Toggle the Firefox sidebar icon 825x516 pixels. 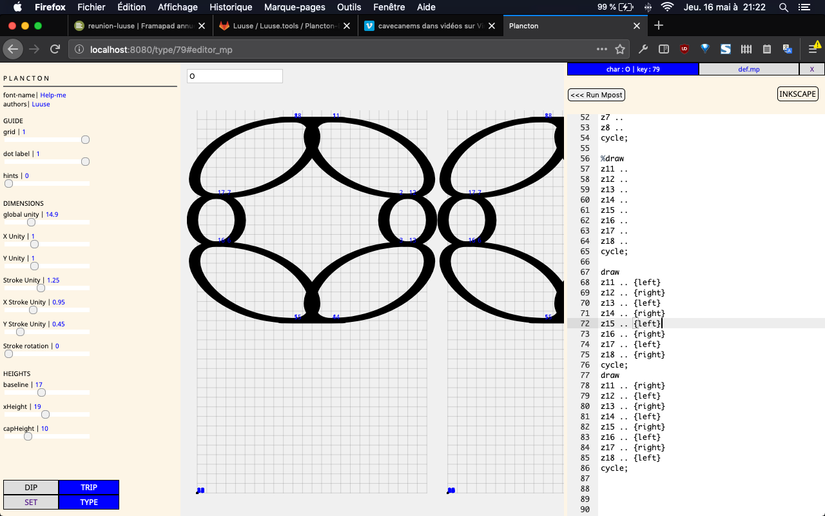[x=663, y=49]
